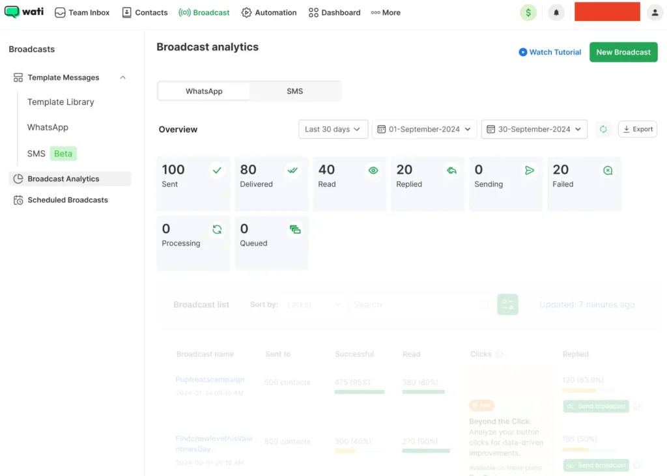
Task: Click the failed icon on Failed card
Action: coord(608,171)
